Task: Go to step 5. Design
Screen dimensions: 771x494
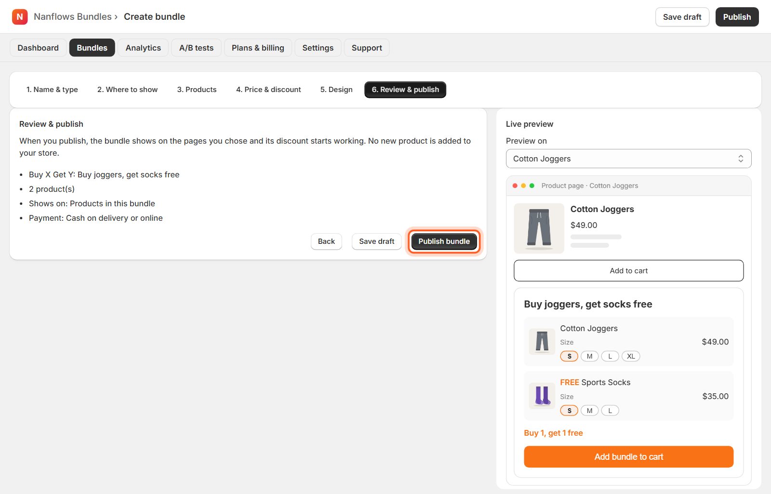Action: [x=336, y=90]
